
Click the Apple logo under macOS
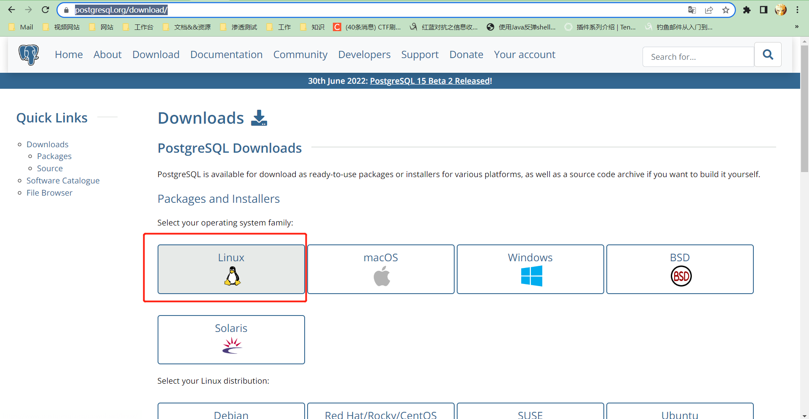click(x=382, y=276)
